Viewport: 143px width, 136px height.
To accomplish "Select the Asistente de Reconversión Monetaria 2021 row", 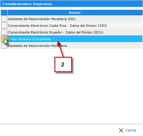I will click(x=71, y=19).
